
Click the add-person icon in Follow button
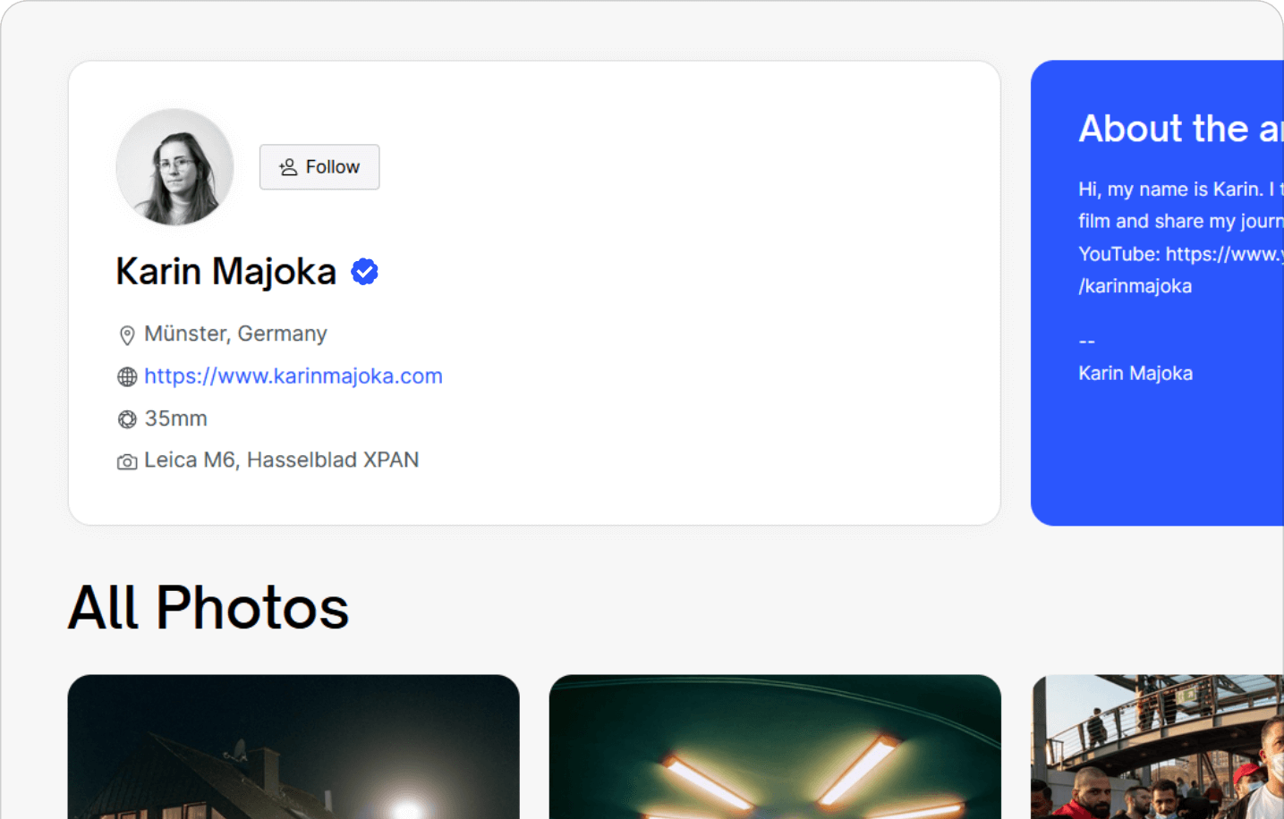point(288,167)
